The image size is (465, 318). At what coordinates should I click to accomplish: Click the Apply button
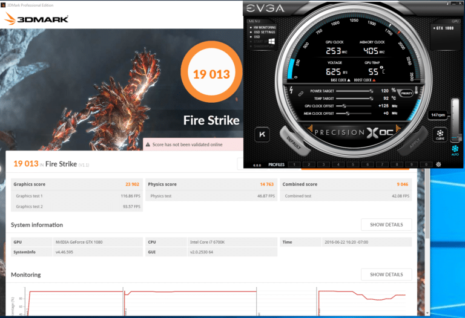[414, 143]
